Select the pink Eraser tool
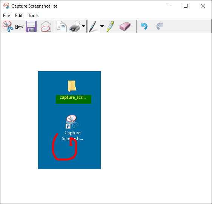Image resolution: width=212 pixels, height=204 pixels. (125, 26)
